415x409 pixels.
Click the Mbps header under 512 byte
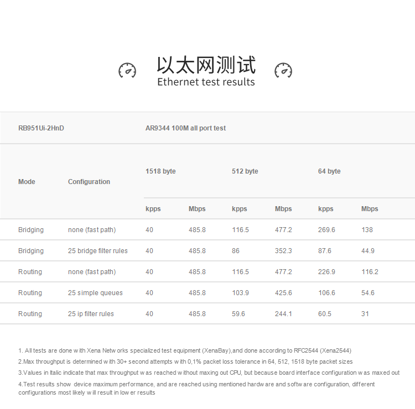click(283, 209)
